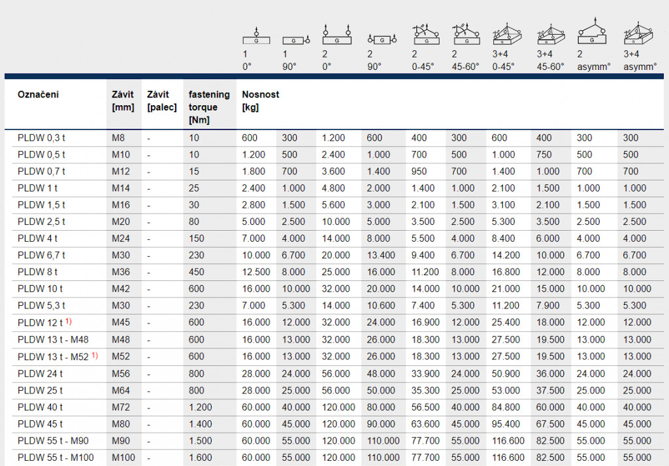Open footnote 1 beside PLDW 13 t - M52
Viewport: 669px width, 466px height.
tap(95, 355)
